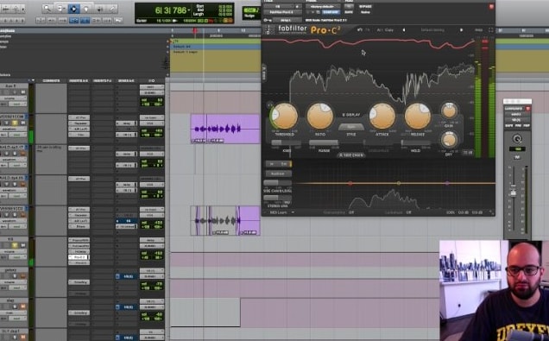Click the INSERTS F-J column header
Viewport: 549px width, 341px height.
pyautogui.click(x=102, y=81)
